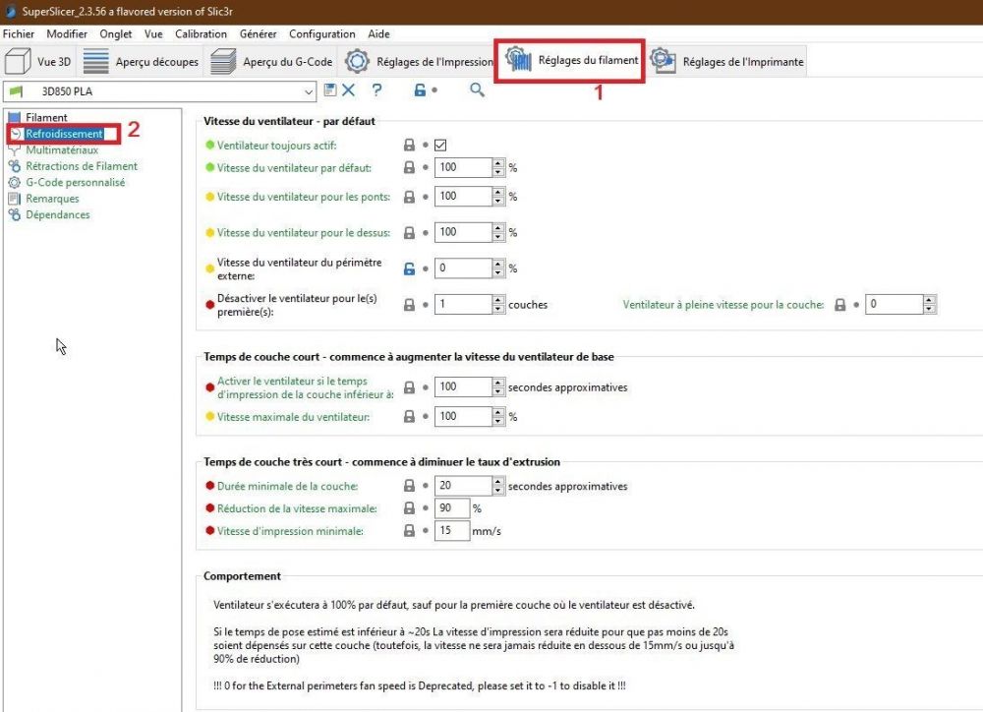Open the Fichier menu
Screen dimensions: 983x712
19,33
